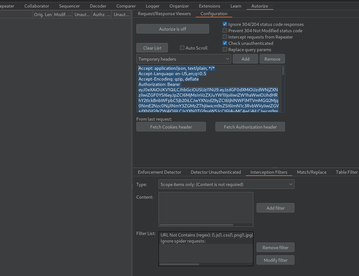Open the Enforcement Detector tab

pos(159,172)
